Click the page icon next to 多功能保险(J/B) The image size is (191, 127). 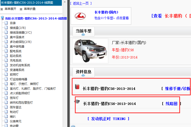(x=6, y=42)
